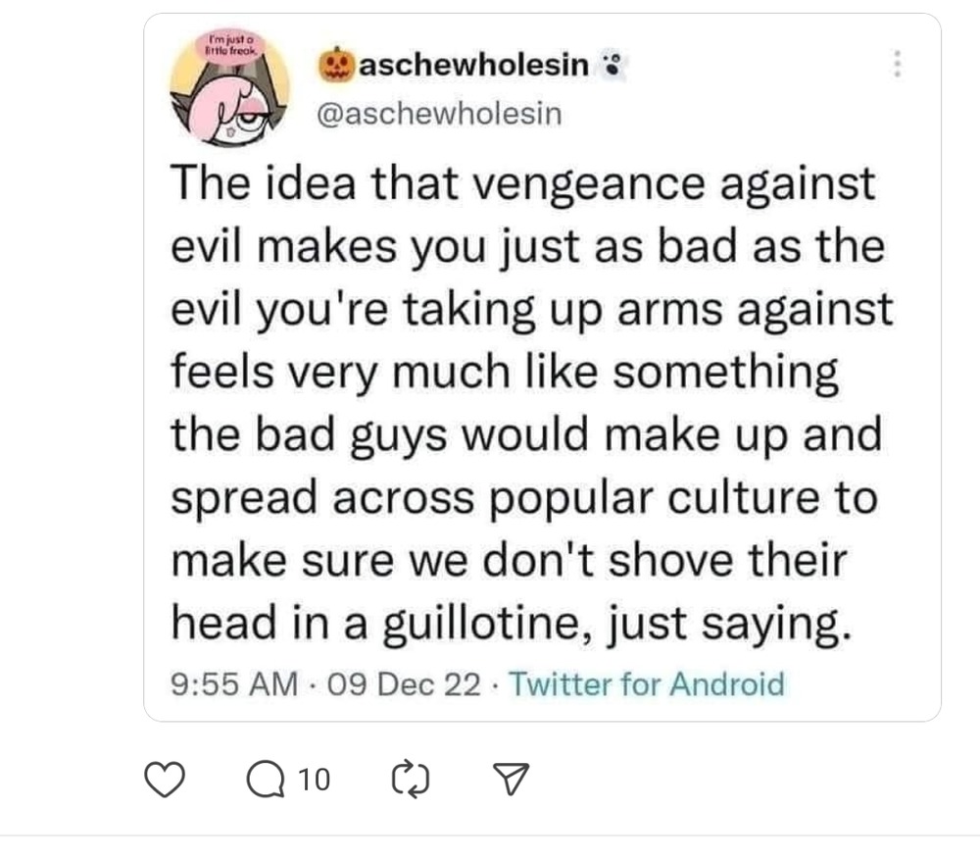Click the 09 Dec 22 date
980x860 pixels.
click(405, 683)
